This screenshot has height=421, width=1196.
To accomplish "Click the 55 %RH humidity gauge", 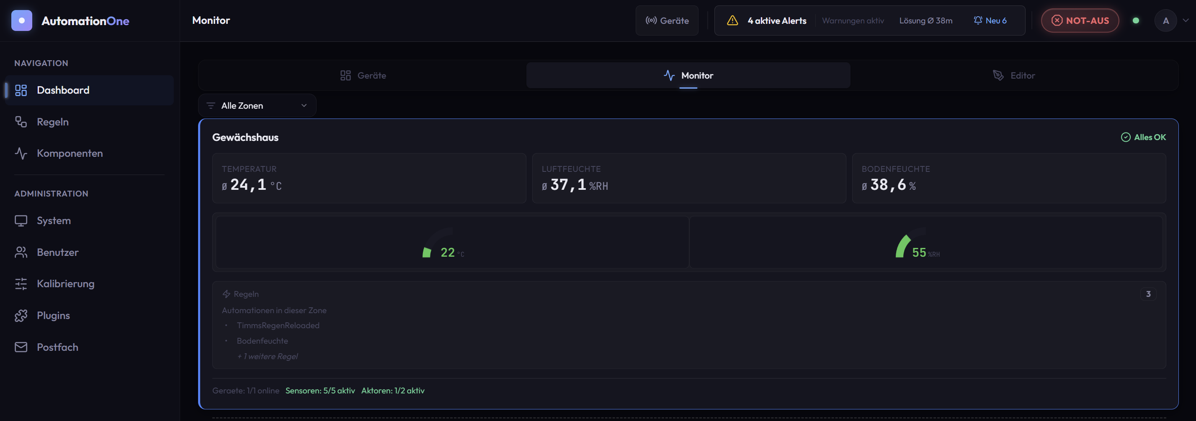I will 917,246.
